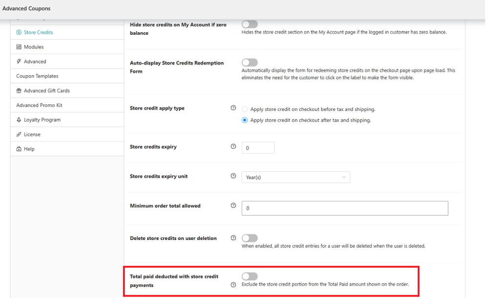Select apply store credit after tax and shipping
Screen dimensions: 500x298
(x=245, y=120)
